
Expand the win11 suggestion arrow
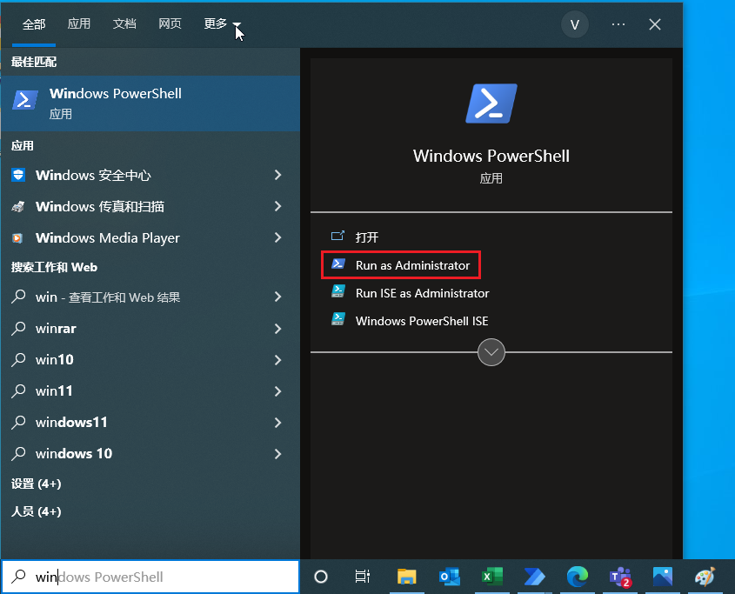pos(278,391)
